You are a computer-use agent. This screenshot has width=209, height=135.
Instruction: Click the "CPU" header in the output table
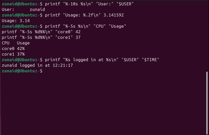pyautogui.click(x=5, y=43)
